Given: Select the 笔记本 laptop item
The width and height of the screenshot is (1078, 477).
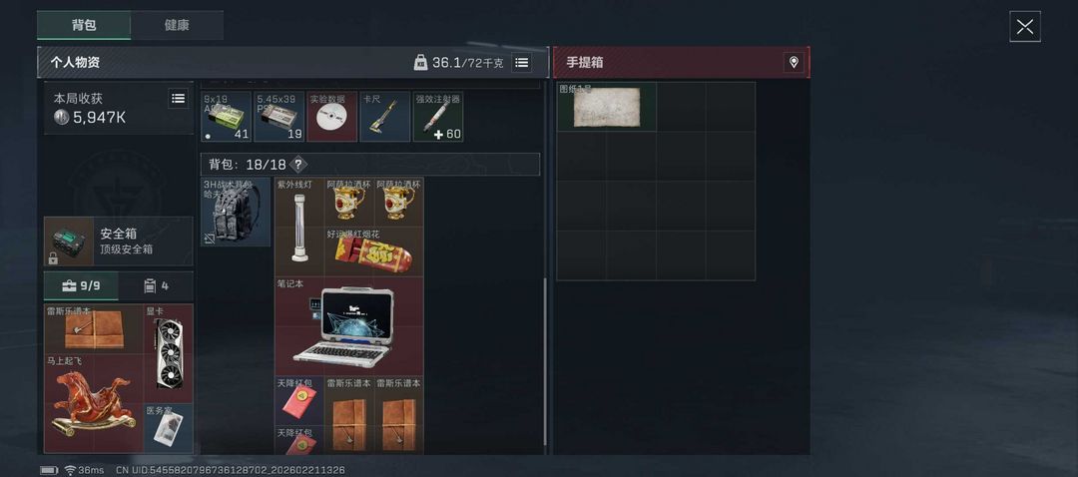Looking at the screenshot, I should tap(349, 326).
